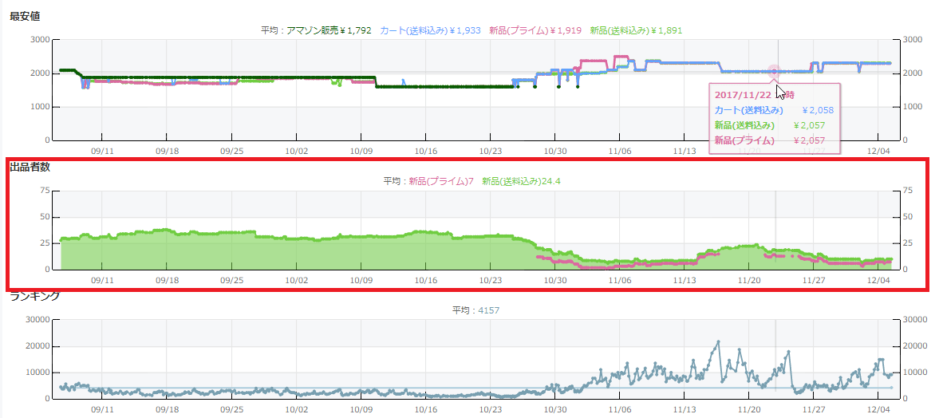Click the ランキング chart heading
Viewport: 939px width, 418px height.
pos(34,297)
